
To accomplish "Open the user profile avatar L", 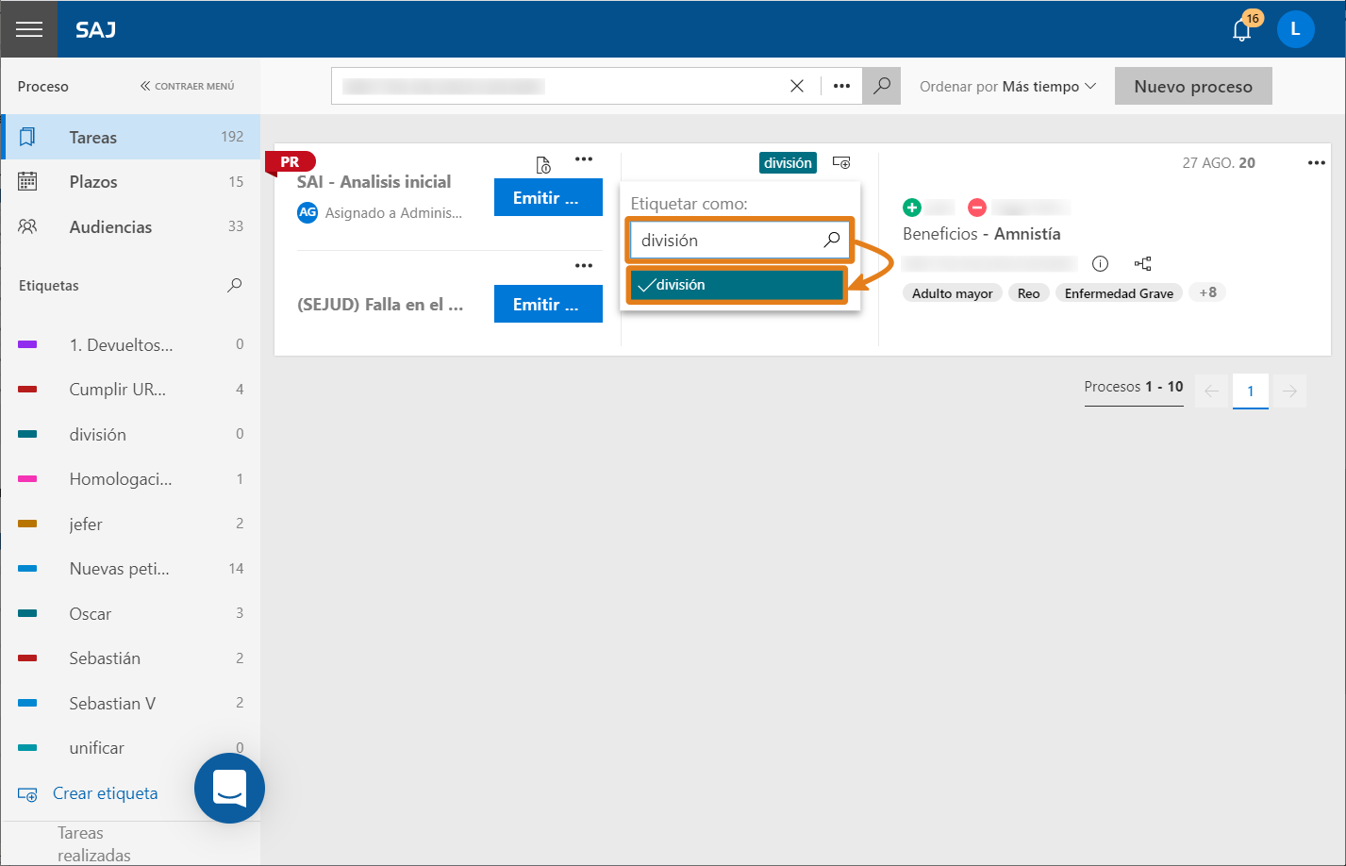I will pyautogui.click(x=1295, y=29).
